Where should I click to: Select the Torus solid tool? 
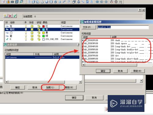[x=55, y=2]
